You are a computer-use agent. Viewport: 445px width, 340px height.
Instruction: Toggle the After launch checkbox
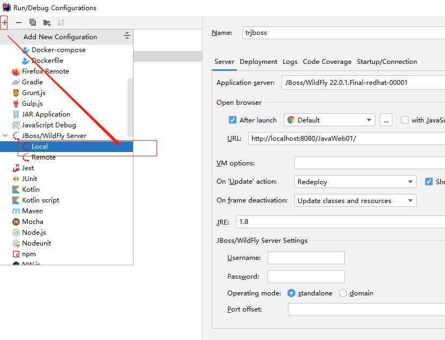click(233, 120)
